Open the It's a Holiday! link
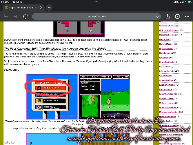The height and width of the screenshot is (145, 193). coord(165,76)
